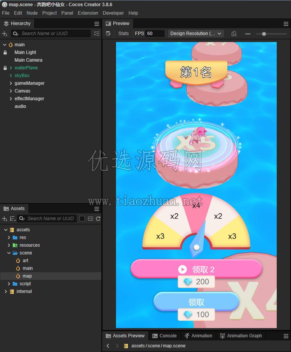Open the Project menu
The height and width of the screenshot is (352, 291).
[50, 13]
